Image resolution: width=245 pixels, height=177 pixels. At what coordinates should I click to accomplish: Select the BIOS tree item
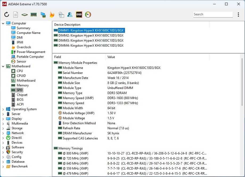20,100
